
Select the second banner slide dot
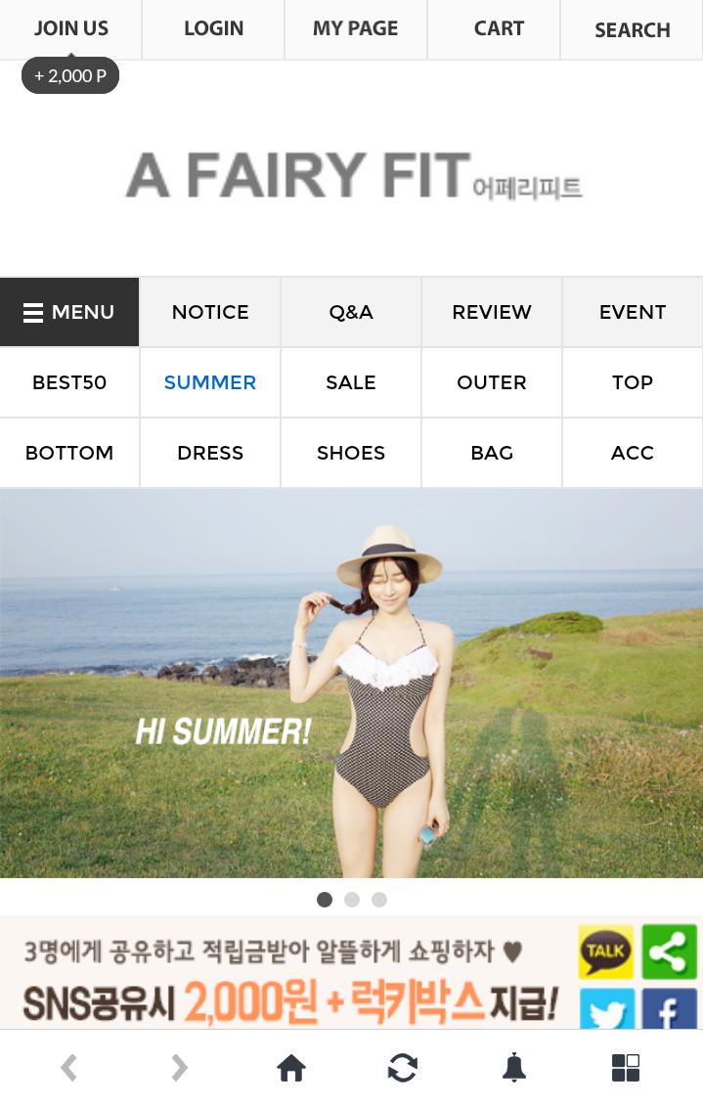tap(352, 900)
